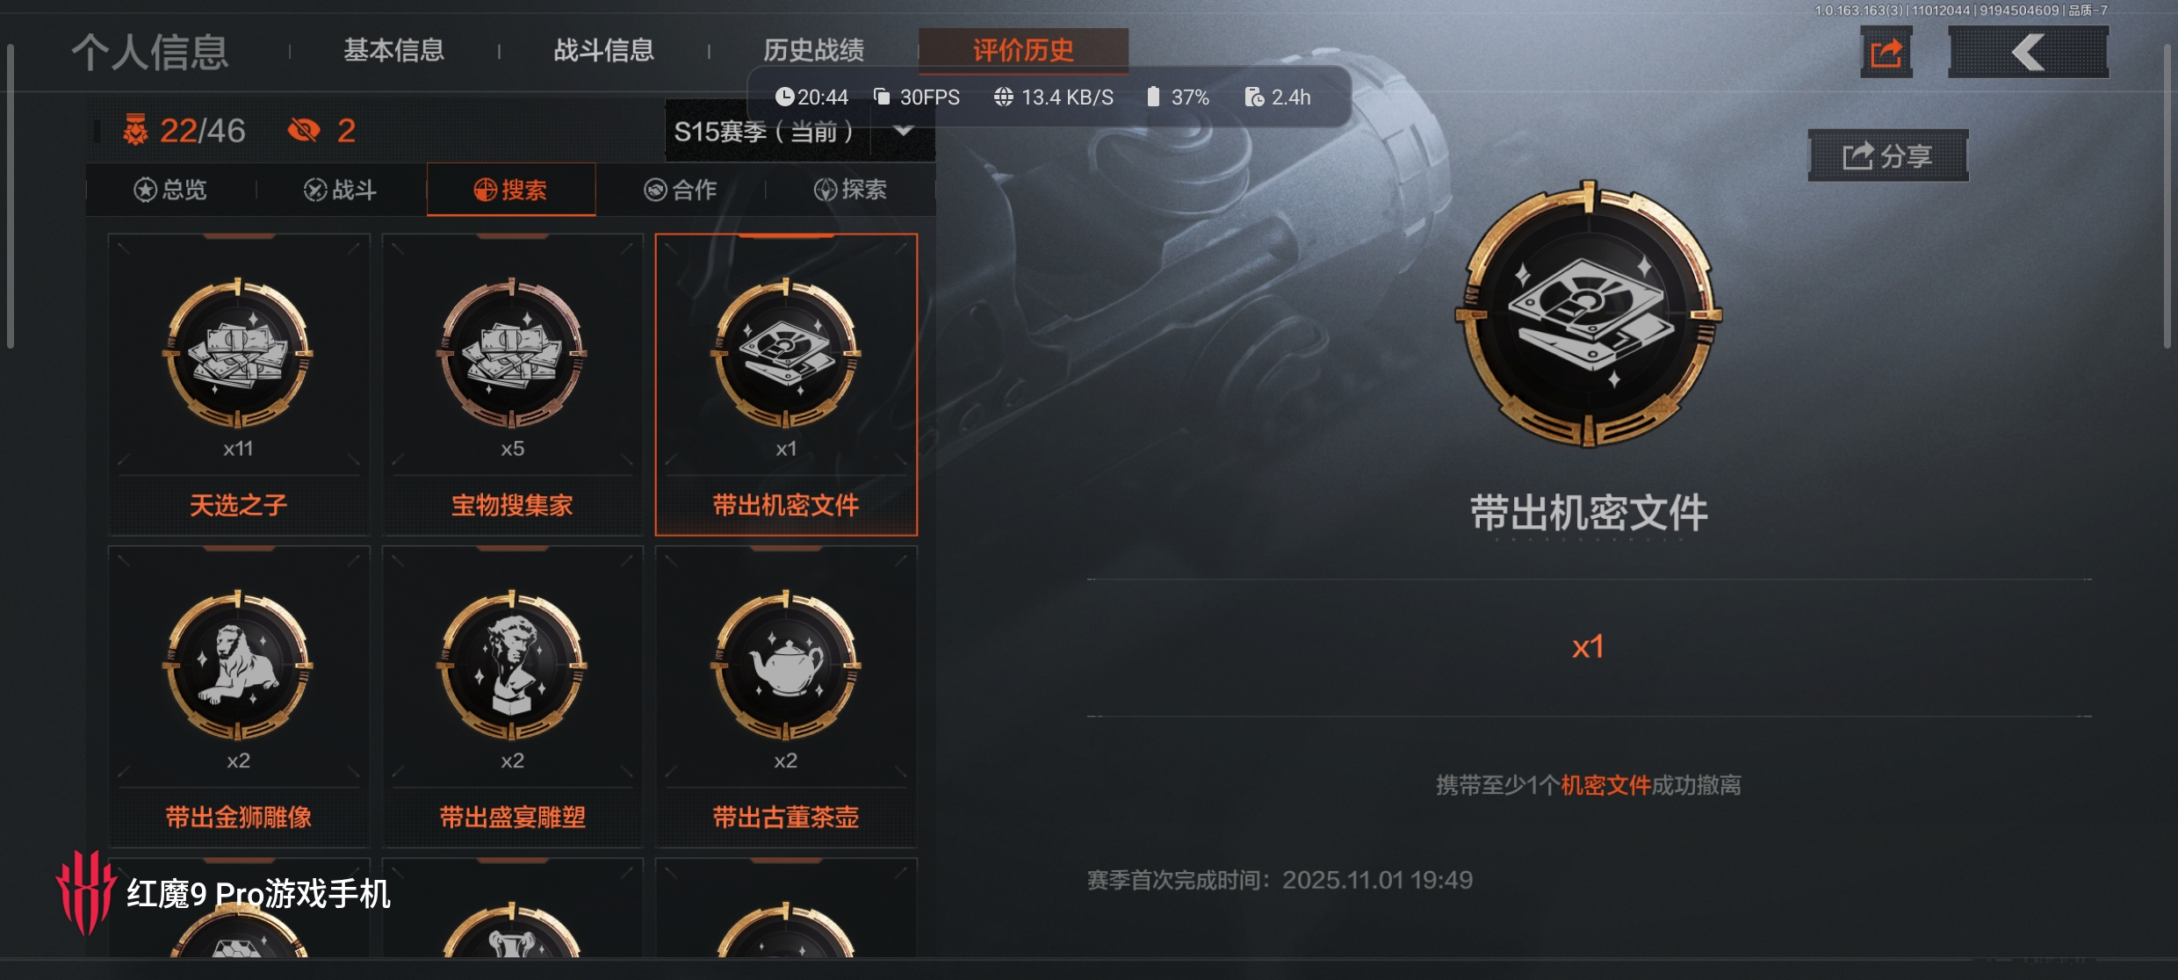Click the 分享 share button

[x=1888, y=156]
